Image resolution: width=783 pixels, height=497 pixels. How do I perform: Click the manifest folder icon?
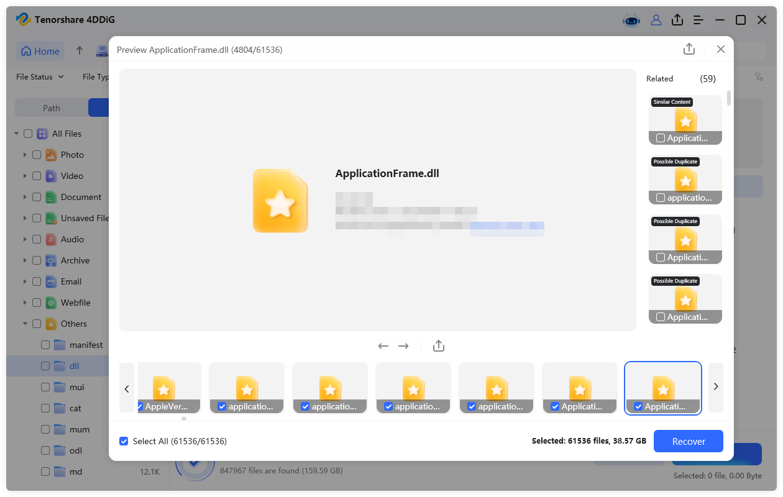point(60,345)
